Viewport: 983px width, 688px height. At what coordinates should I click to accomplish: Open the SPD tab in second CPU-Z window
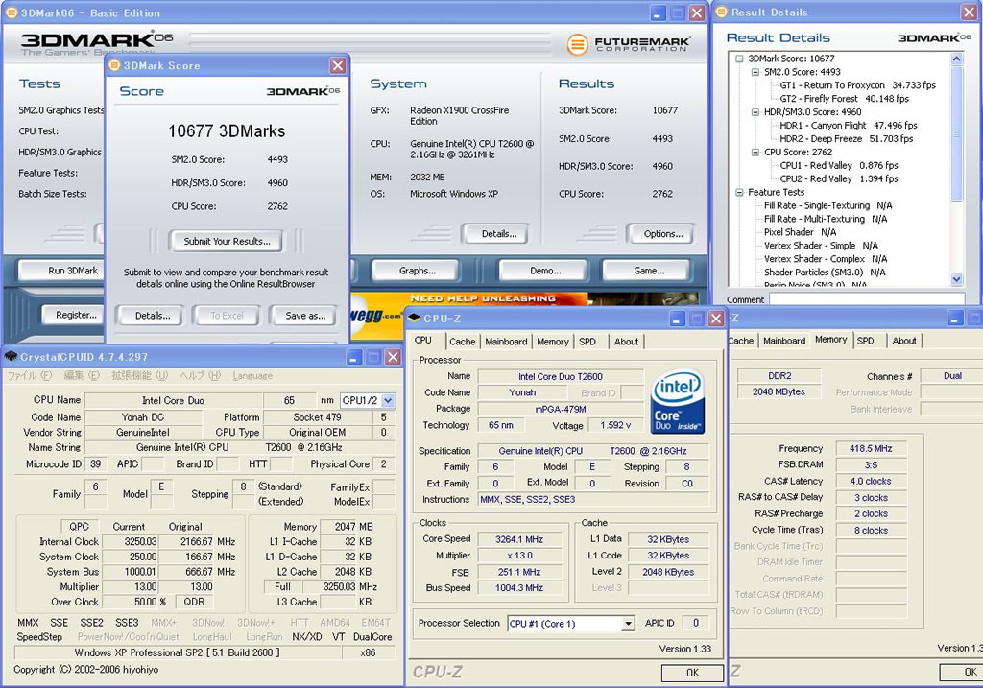coord(866,341)
